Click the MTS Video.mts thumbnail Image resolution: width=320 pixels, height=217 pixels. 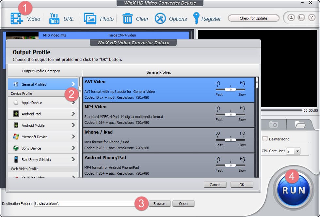(x=22, y=36)
